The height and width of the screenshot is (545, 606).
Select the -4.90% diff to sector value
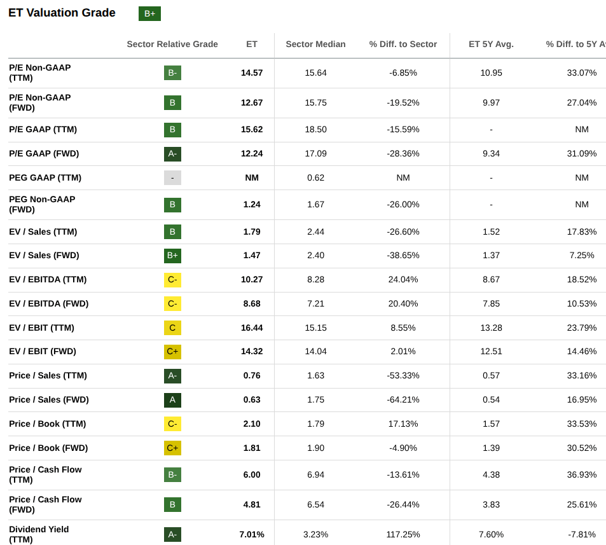[x=403, y=448]
